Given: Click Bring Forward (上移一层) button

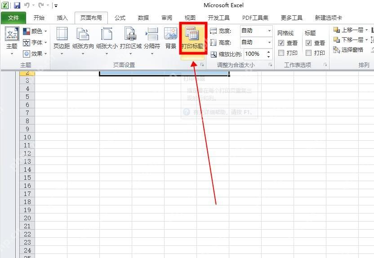Looking at the screenshot, I should click(x=348, y=30).
